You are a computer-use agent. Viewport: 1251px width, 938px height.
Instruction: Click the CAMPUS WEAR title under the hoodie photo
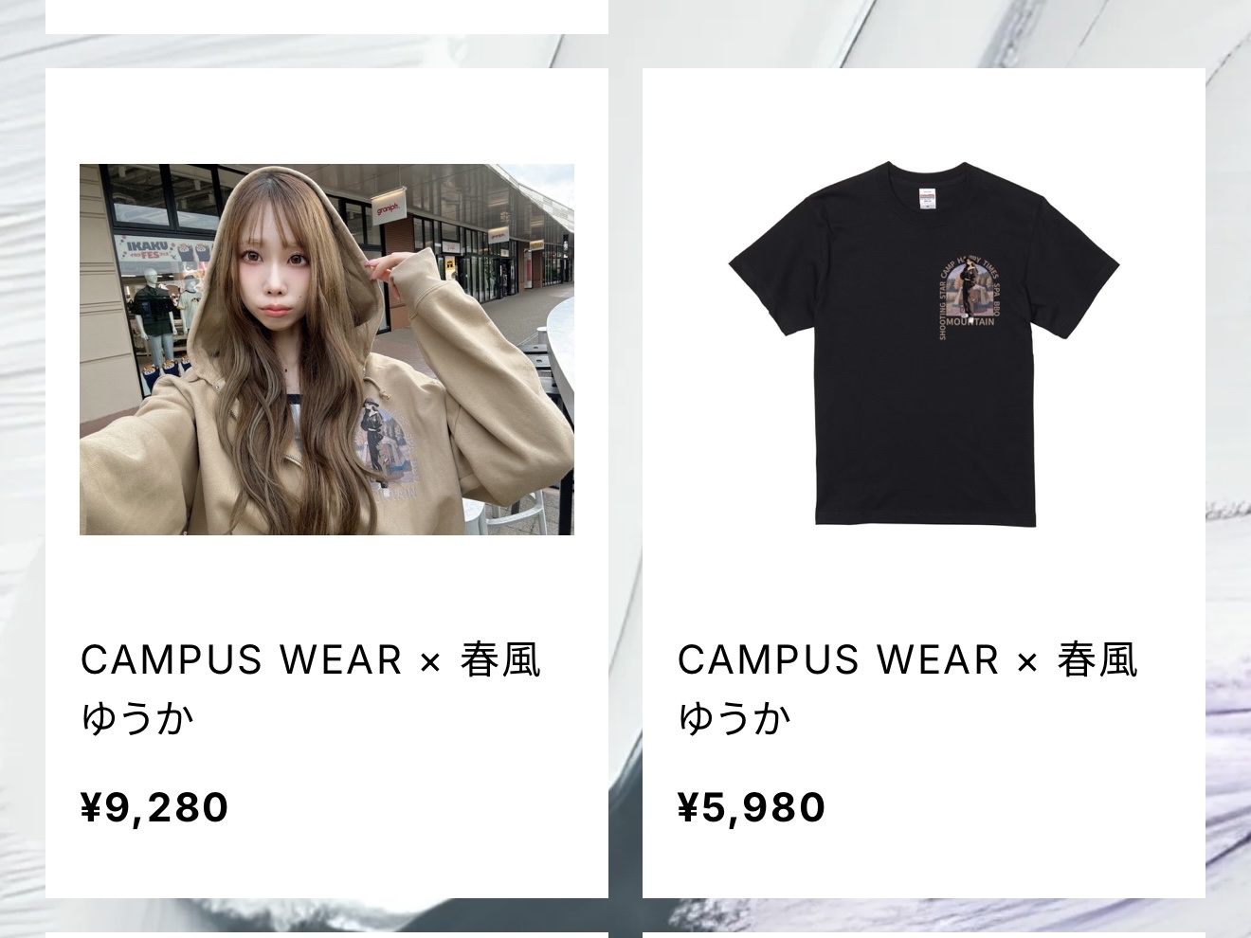[310, 688]
